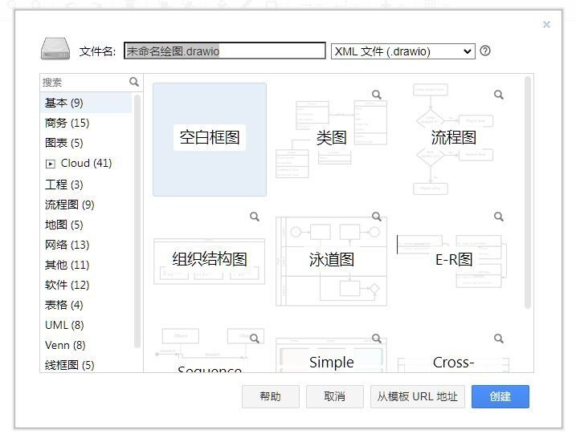Select the 线框图 (5) category
The height and width of the screenshot is (438, 576).
[86, 365]
